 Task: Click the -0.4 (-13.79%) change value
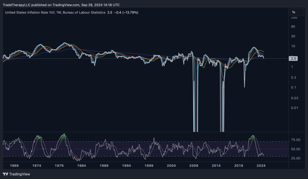tap(125, 12)
